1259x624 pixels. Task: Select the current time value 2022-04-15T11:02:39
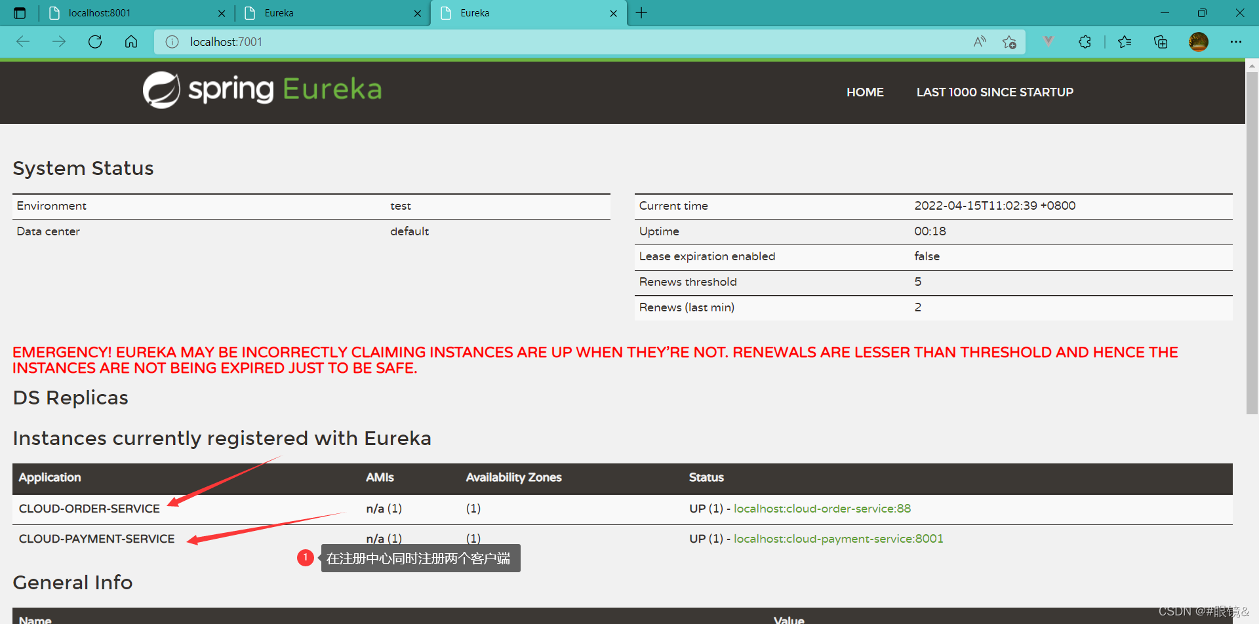tap(995, 206)
